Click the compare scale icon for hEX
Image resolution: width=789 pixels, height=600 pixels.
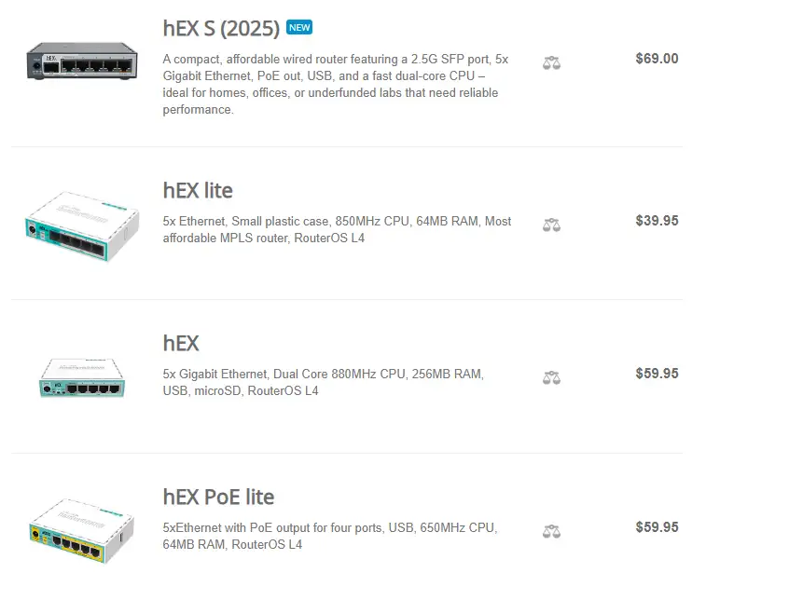tap(551, 377)
